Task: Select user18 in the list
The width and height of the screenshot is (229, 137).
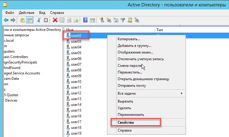Action: coord(76,128)
